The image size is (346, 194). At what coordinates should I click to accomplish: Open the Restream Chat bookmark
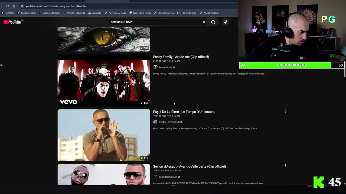(26, 13)
